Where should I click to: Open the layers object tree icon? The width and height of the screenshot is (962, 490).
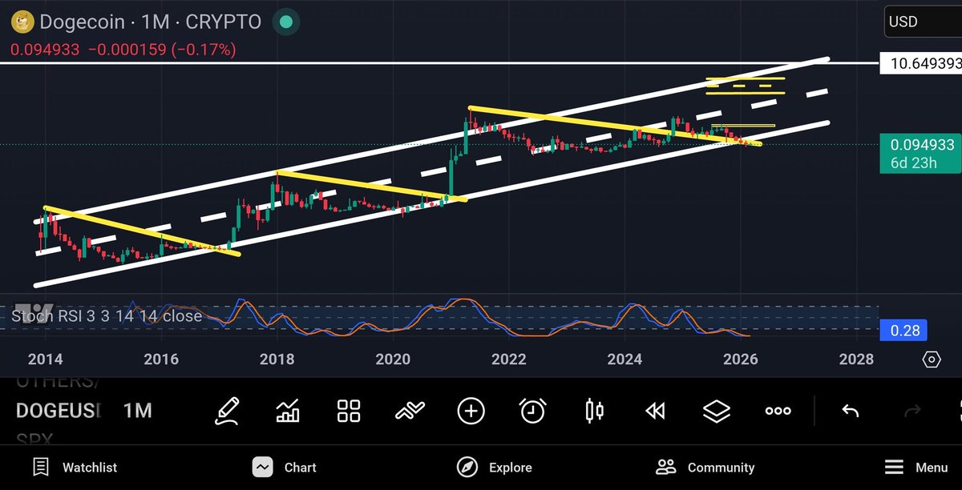pyautogui.click(x=716, y=410)
